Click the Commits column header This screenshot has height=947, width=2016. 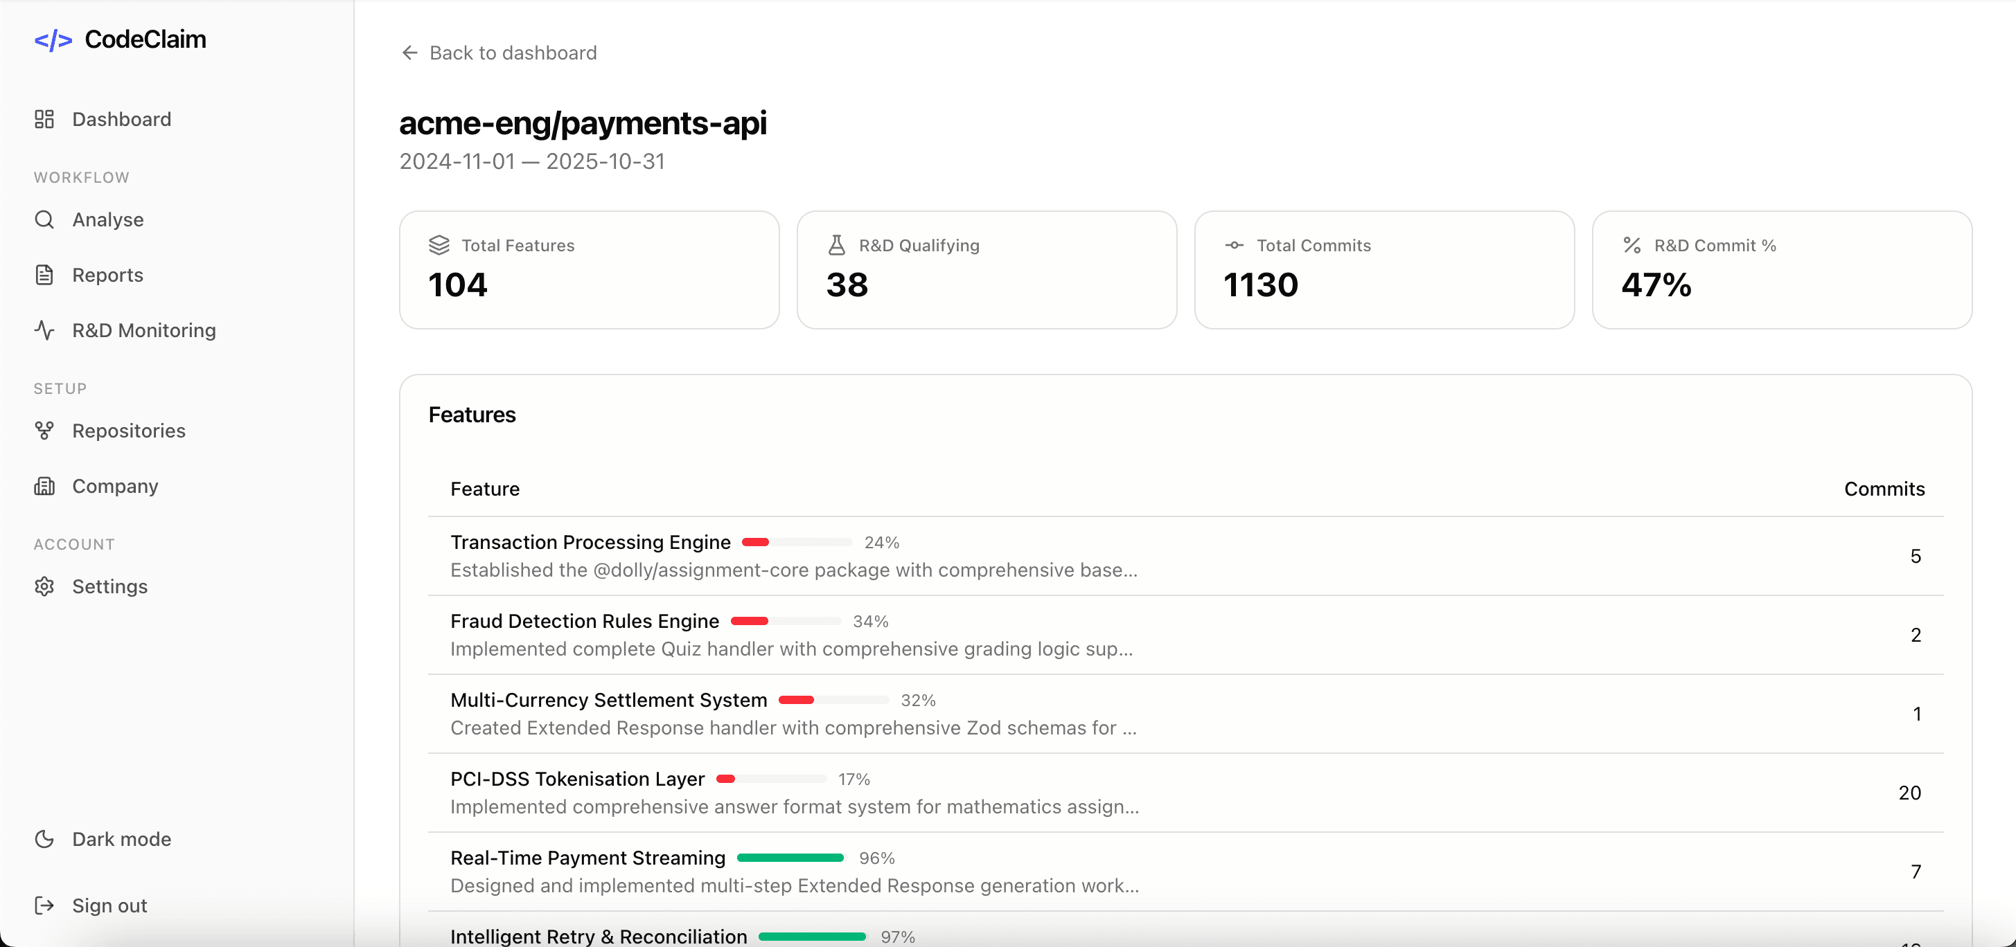pos(1884,489)
